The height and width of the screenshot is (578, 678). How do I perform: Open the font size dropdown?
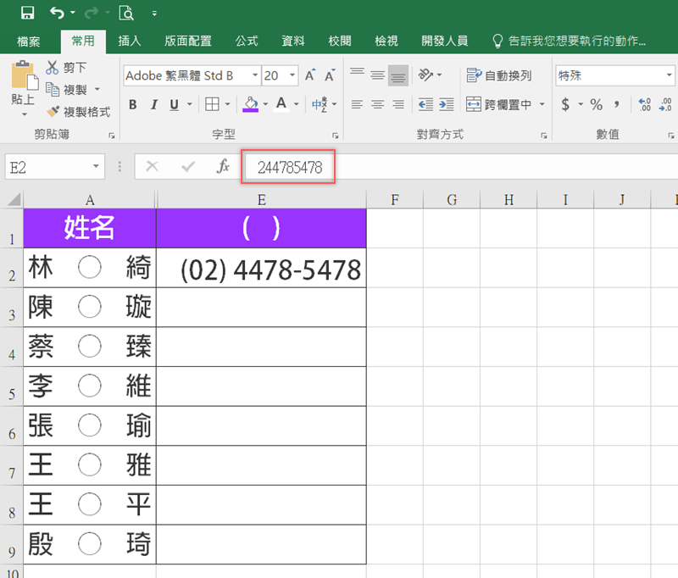pos(293,75)
